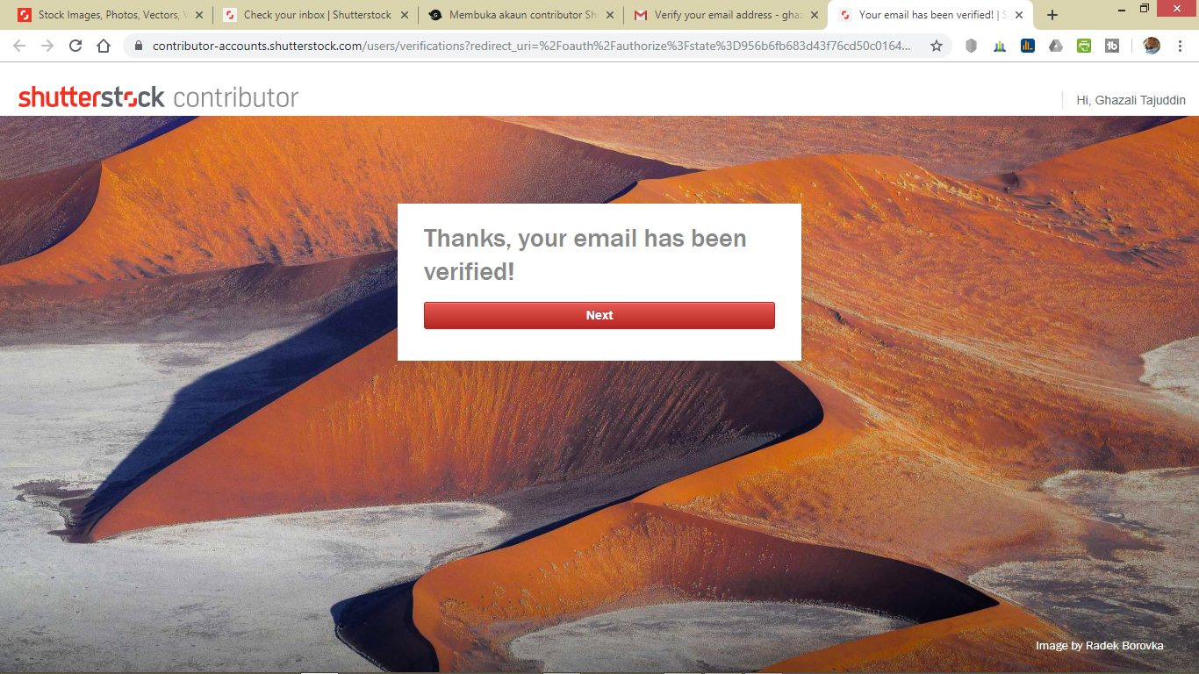Open the Google Drive extension icon
The image size is (1199, 674).
(x=1056, y=46)
